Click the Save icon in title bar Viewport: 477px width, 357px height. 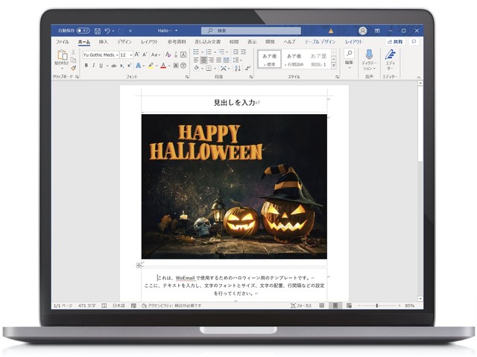(x=98, y=31)
